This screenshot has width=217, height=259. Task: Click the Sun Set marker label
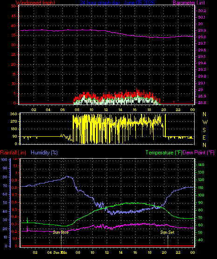tap(167, 232)
